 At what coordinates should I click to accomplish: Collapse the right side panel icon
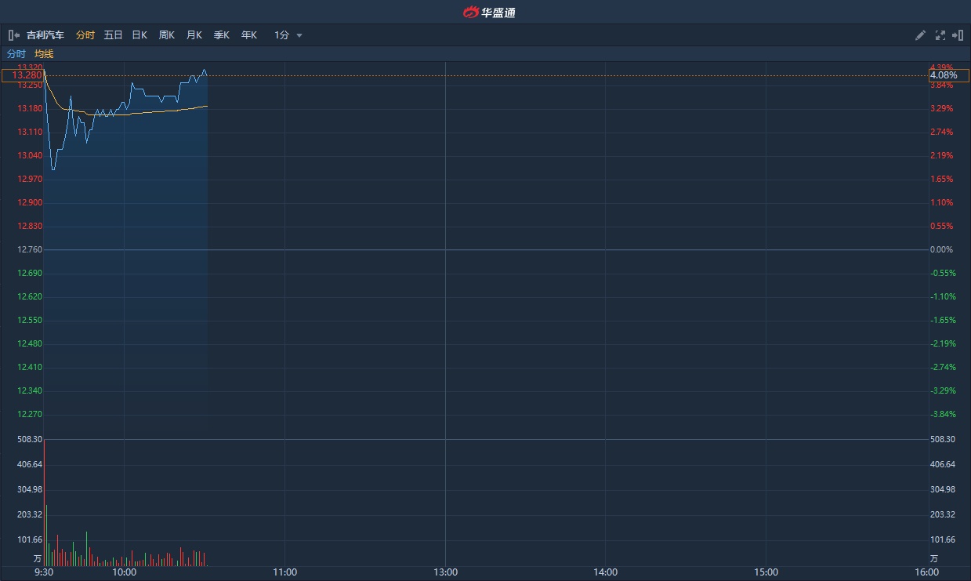click(x=958, y=35)
